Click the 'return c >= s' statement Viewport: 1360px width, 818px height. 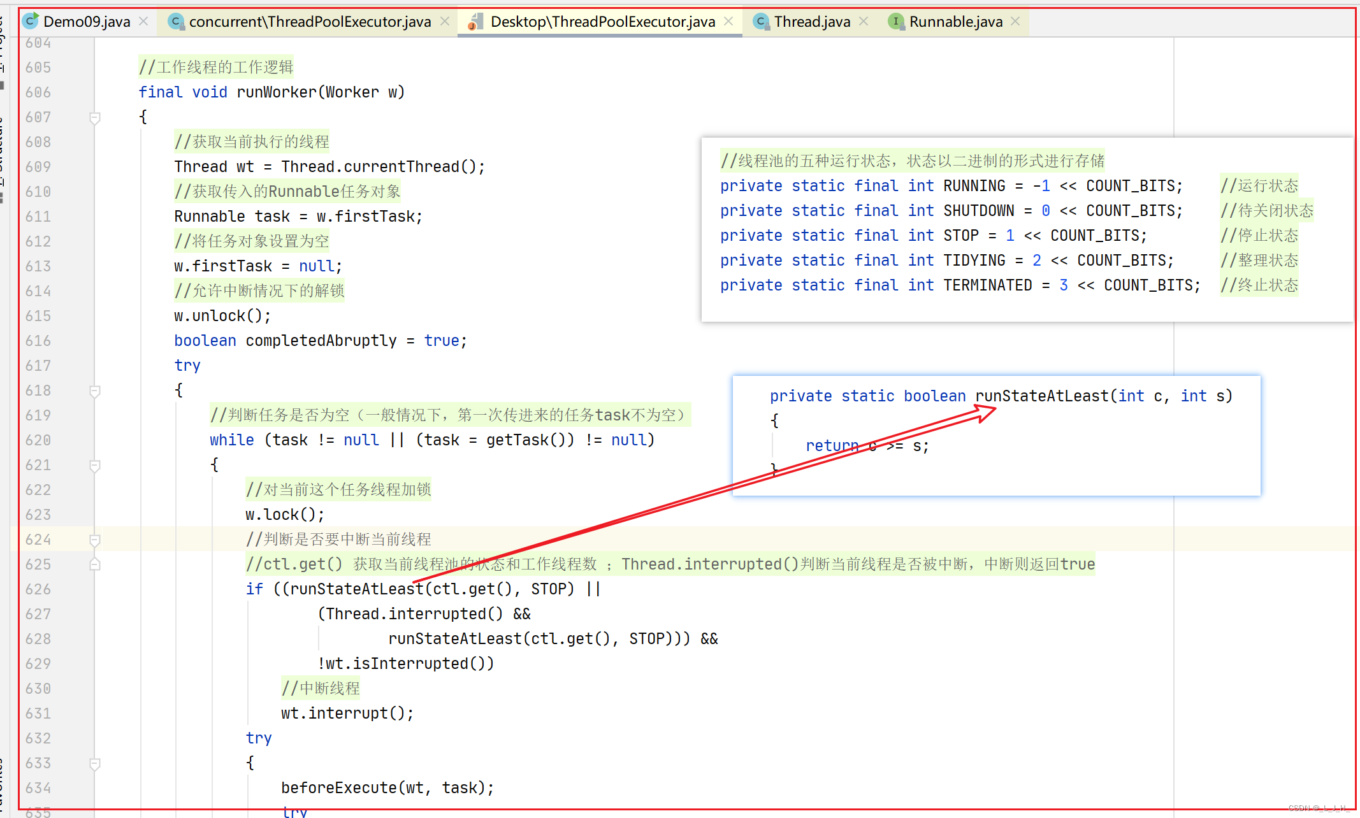(x=867, y=446)
